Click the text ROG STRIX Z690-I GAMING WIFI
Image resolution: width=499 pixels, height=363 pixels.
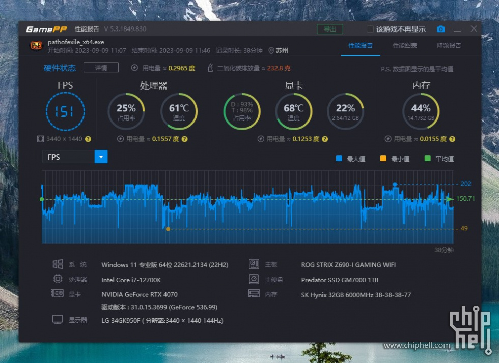pyautogui.click(x=348, y=265)
